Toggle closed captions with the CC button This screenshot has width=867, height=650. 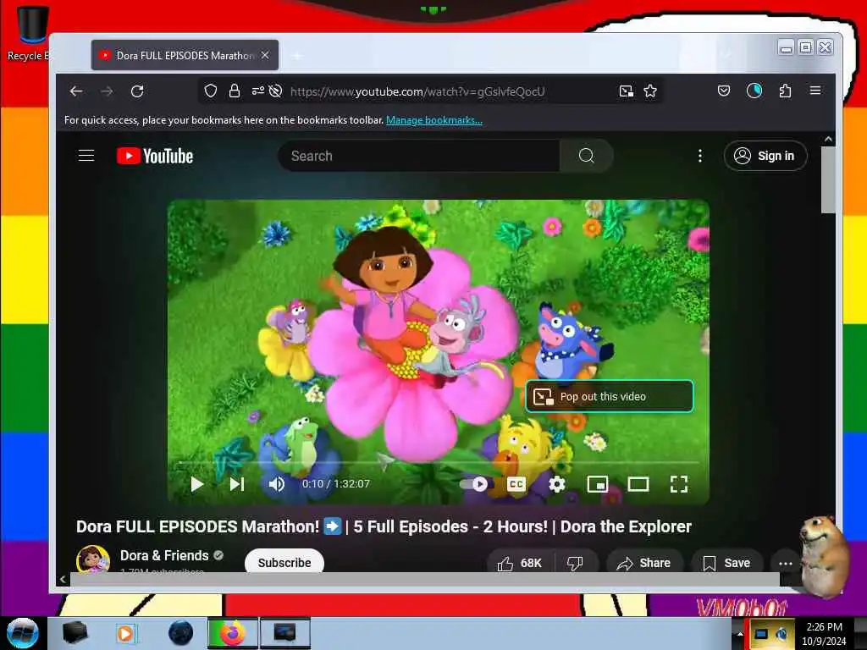click(x=516, y=484)
